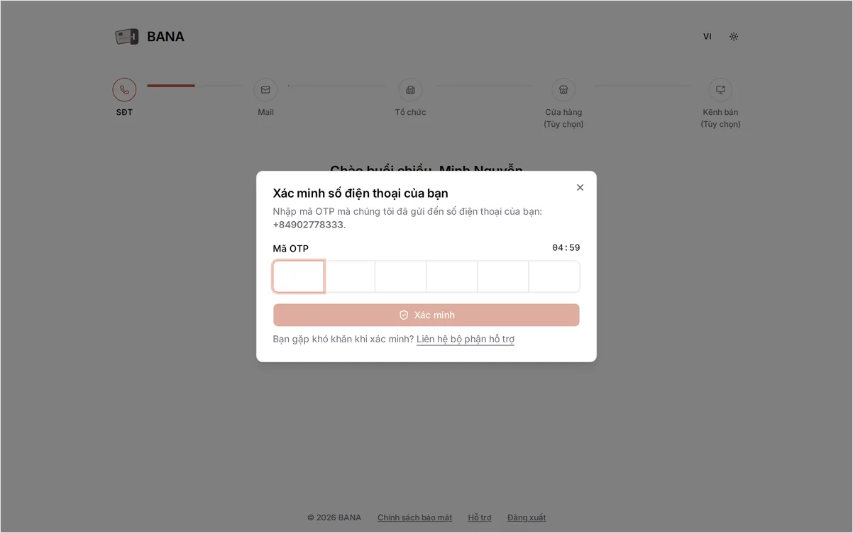Click the Đăng xuất logout link
The image size is (853, 533).
pos(527,517)
